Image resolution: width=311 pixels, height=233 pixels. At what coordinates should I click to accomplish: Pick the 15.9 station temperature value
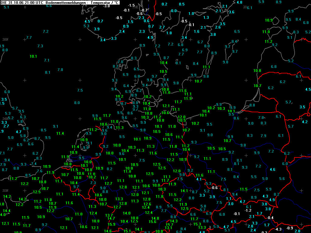(x=111, y=224)
